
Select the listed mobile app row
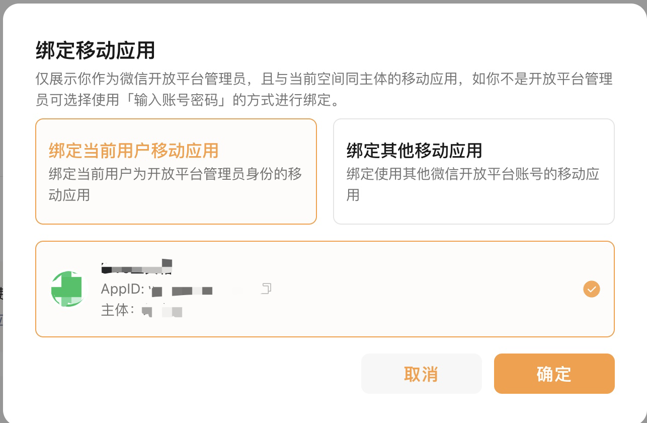point(352,289)
